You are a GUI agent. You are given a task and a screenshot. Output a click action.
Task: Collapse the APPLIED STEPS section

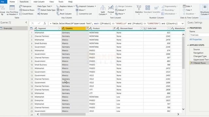click(188, 45)
